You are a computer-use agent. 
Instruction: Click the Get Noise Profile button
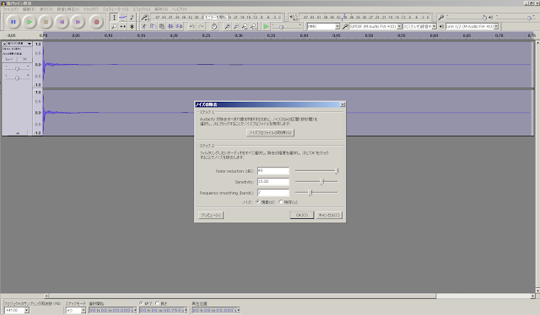pyautogui.click(x=270, y=133)
